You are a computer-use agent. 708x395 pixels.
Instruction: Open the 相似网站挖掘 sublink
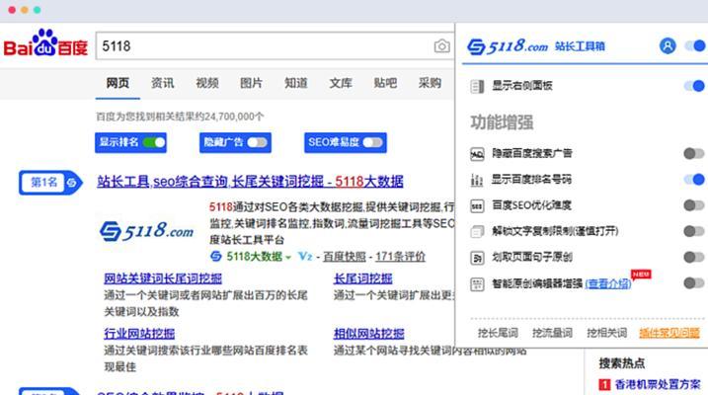point(369,334)
